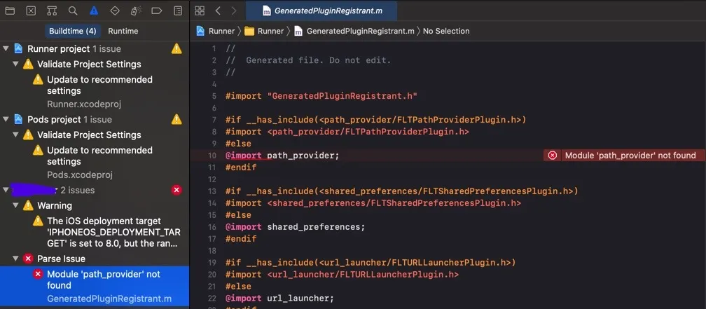Open the Test navigator diamond icon
Screen dimensions: 706x309
pyautogui.click(x=115, y=11)
